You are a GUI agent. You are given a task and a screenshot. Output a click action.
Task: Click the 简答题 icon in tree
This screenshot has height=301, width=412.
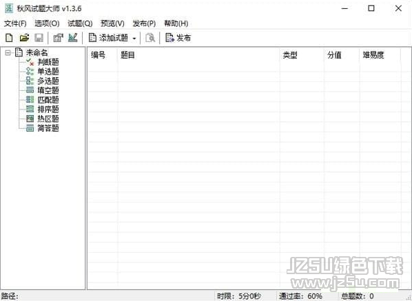(x=30, y=128)
